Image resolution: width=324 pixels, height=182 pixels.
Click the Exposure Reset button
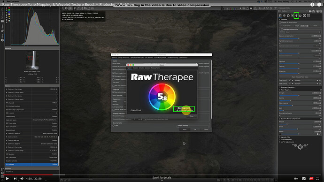pyautogui.click(x=315, y=26)
